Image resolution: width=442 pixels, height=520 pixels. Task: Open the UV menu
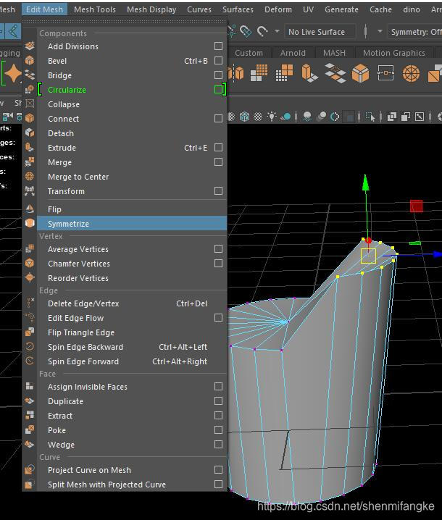(308, 9)
